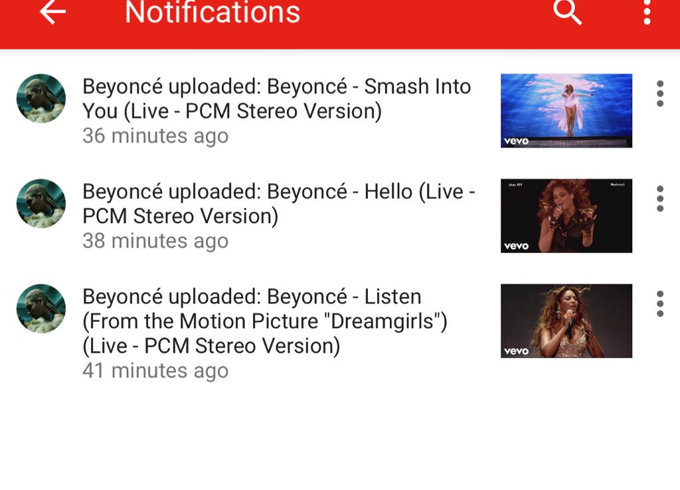Open Listen Dreamgirls video thumbnail
The height and width of the screenshot is (490, 680).
tap(566, 321)
